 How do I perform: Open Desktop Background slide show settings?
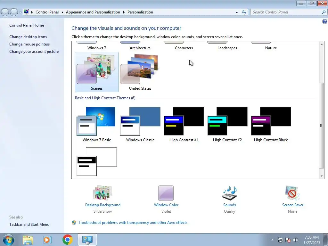(103, 193)
